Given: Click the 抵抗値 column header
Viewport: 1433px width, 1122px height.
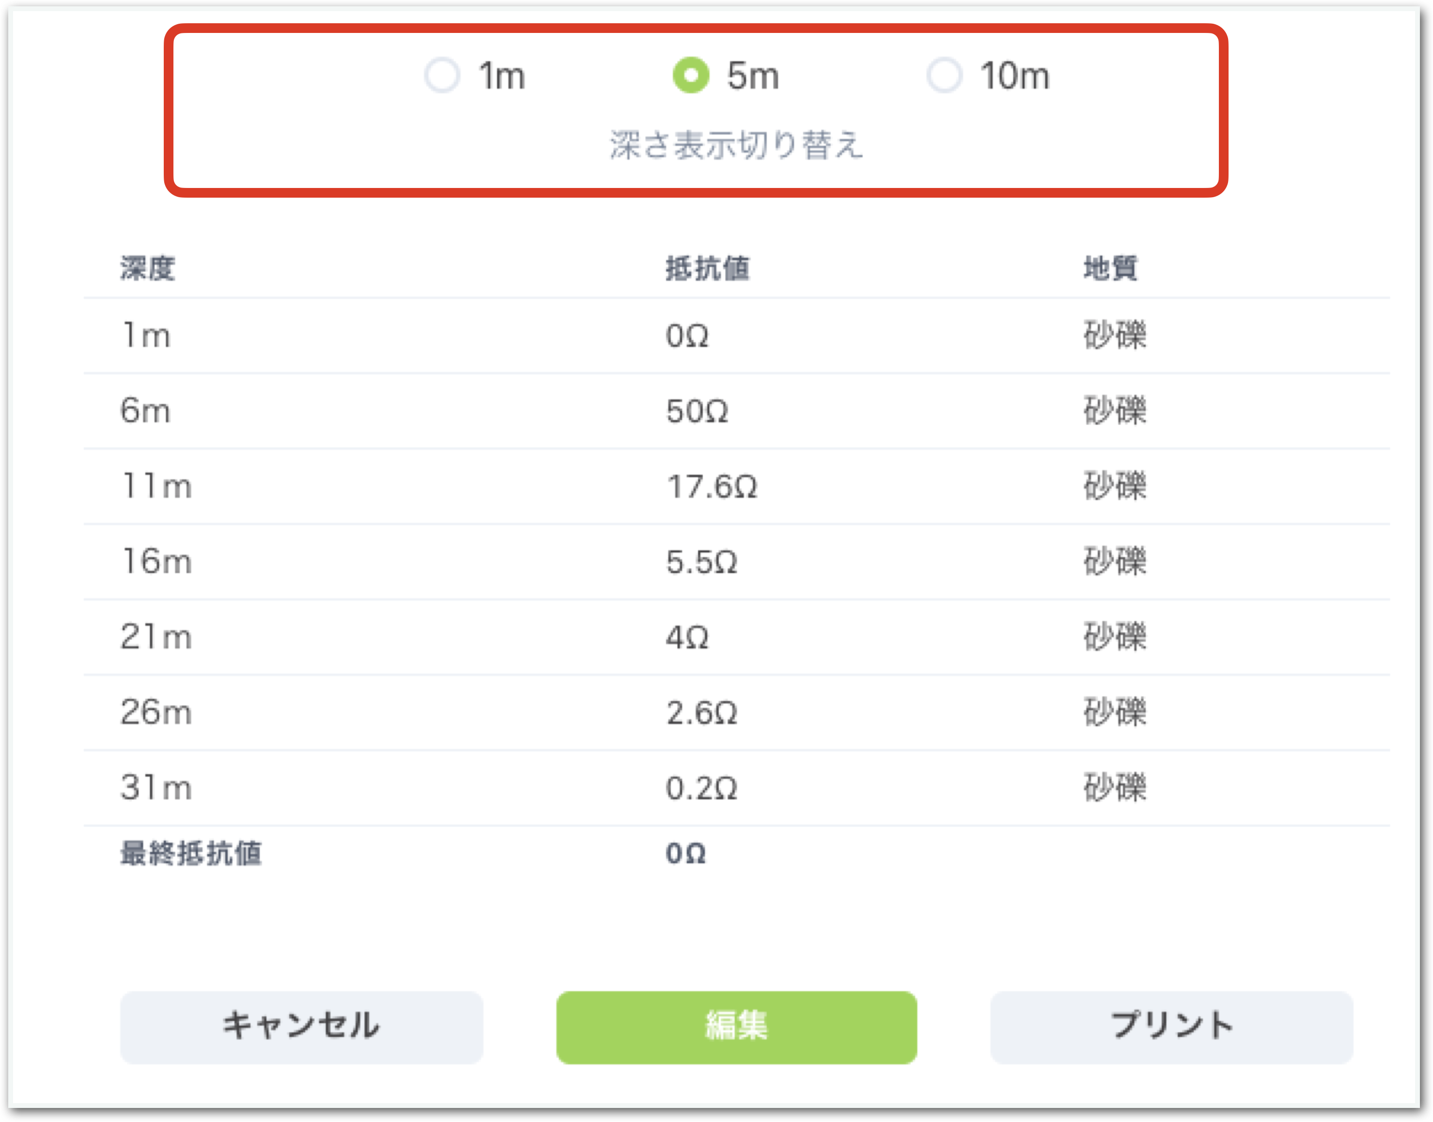Looking at the screenshot, I should [x=707, y=268].
